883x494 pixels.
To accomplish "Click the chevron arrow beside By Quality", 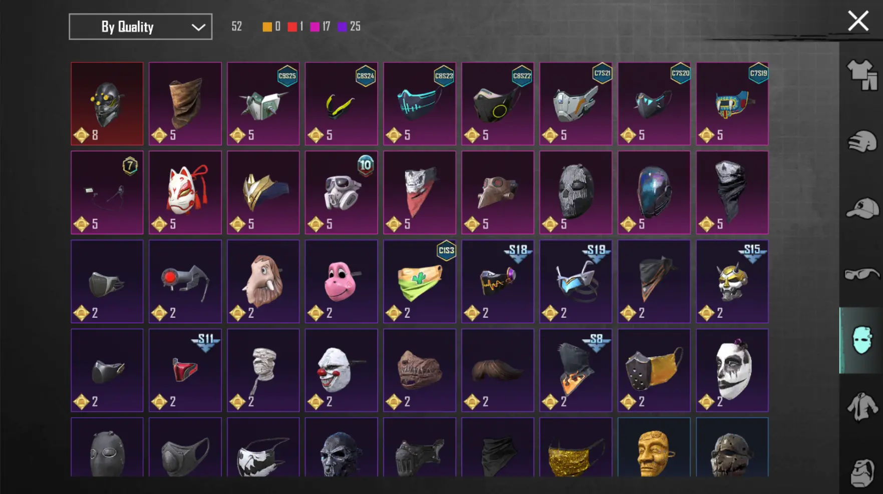I will tap(198, 27).
